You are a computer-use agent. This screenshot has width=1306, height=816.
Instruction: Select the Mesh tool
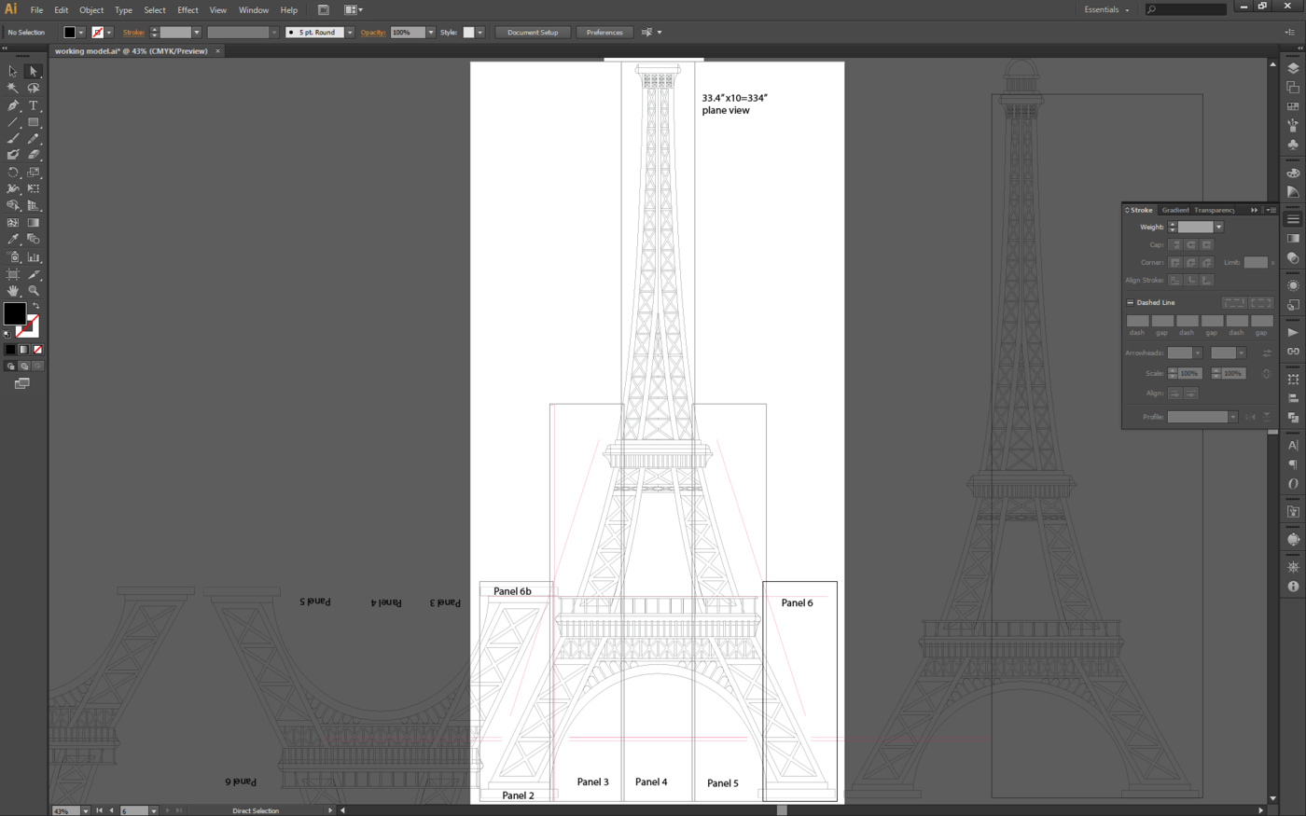tap(13, 223)
